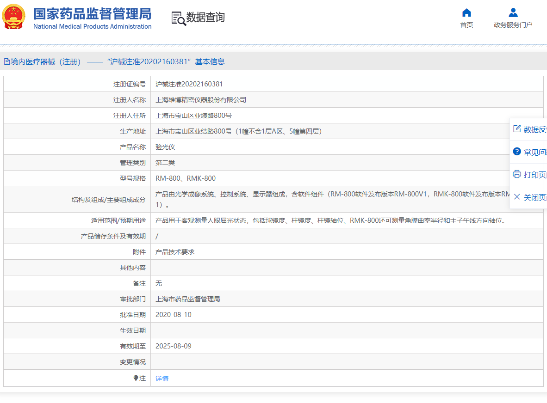Click the 注册证编号 row label
547x403 pixels.
pos(130,84)
